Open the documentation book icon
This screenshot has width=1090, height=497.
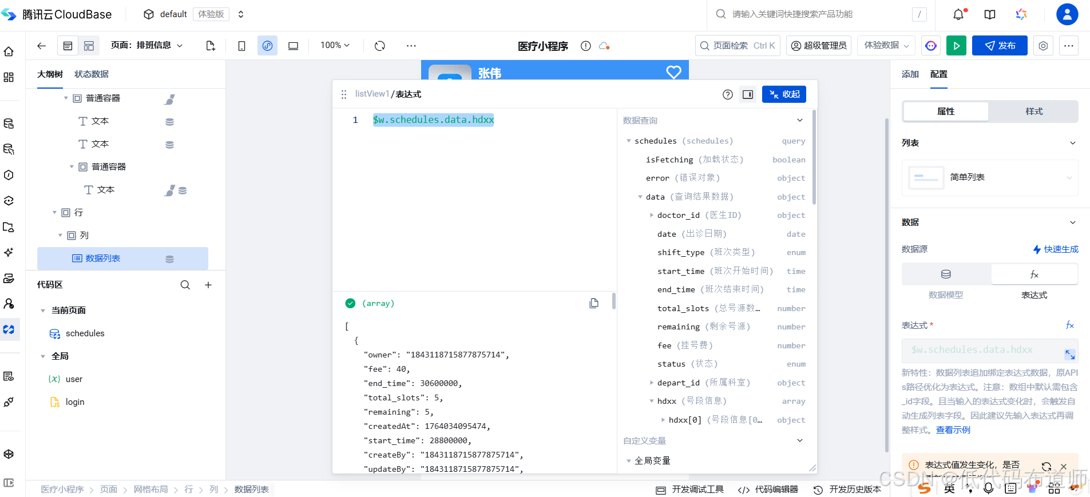pos(990,14)
